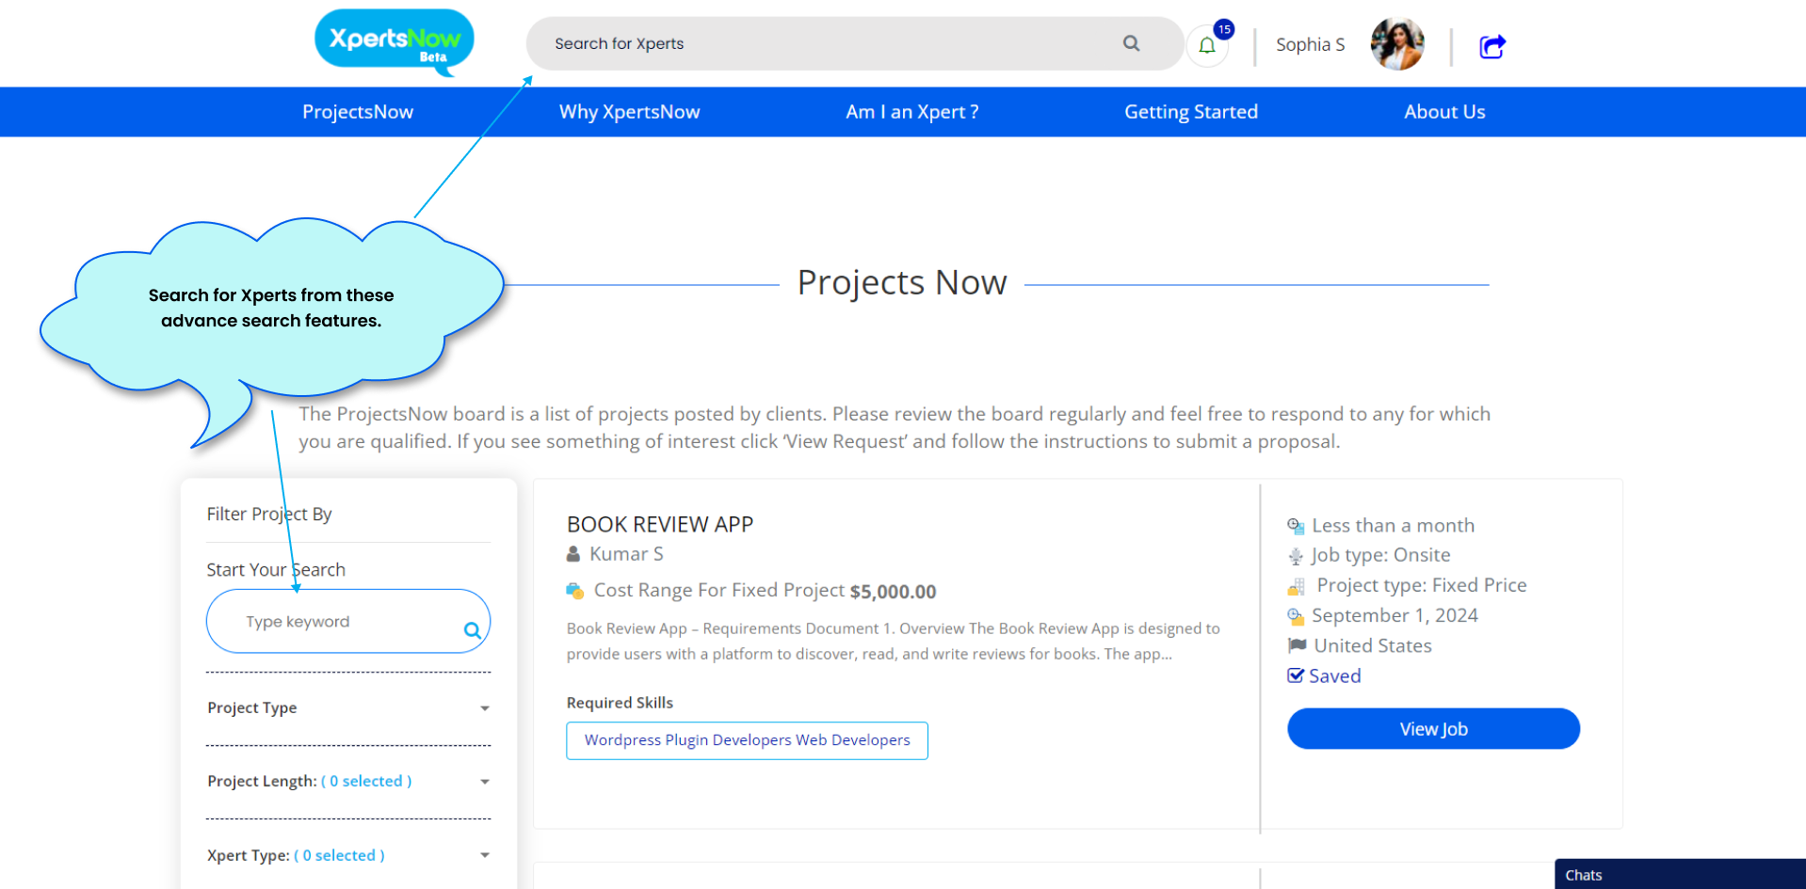Click the calendar icon beside September 1, 2024
Image resolution: width=1806 pixels, height=889 pixels.
pos(1296,616)
